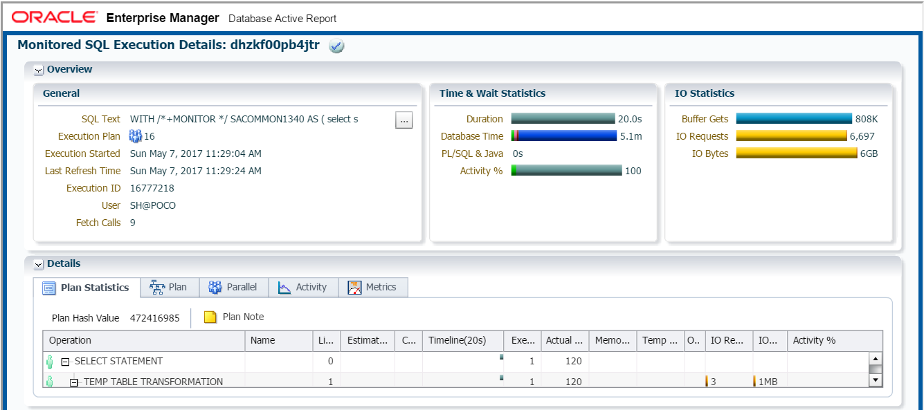Switch to the Plan Statistics tab
Screen dimensions: 924x410
click(x=87, y=288)
